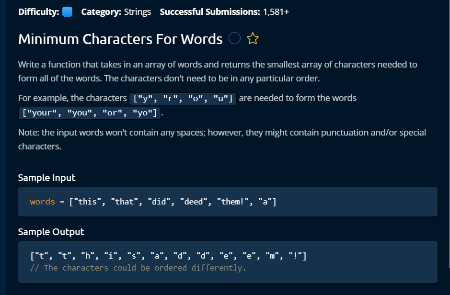Click the inline code with your, you, or, yo

point(90,113)
